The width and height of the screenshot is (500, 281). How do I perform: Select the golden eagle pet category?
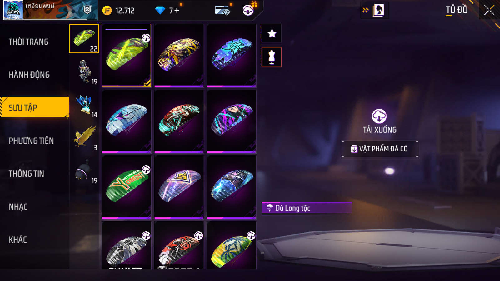tap(84, 138)
